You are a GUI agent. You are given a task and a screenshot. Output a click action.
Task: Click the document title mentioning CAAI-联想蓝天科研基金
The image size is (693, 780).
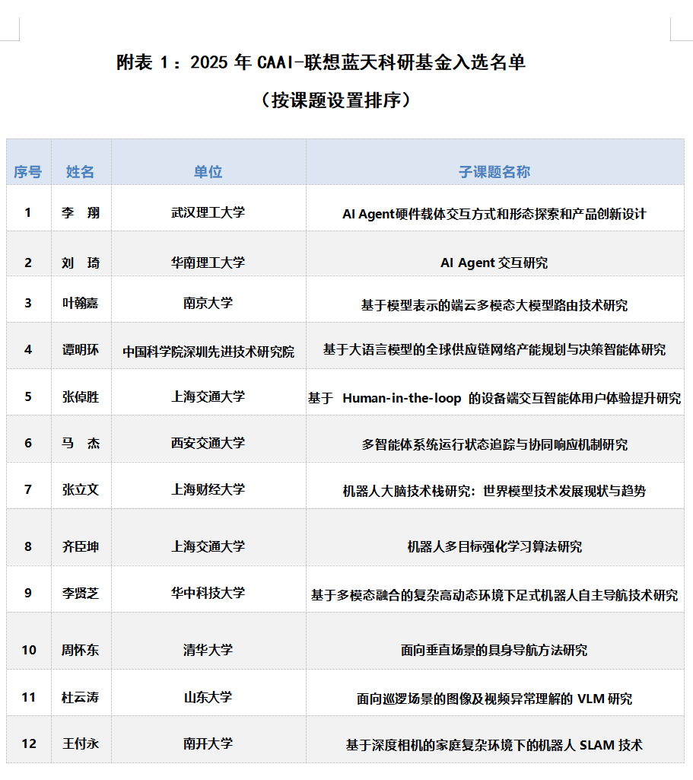click(320, 63)
